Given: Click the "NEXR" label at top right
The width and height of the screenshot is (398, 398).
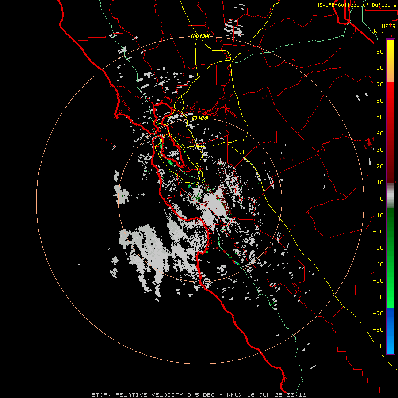Looking at the screenshot, I should click(x=389, y=27).
